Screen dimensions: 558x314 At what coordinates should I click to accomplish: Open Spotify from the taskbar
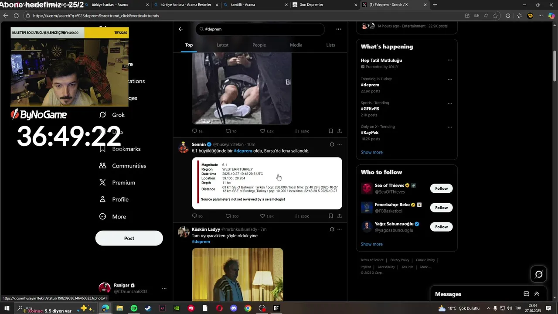click(x=134, y=308)
